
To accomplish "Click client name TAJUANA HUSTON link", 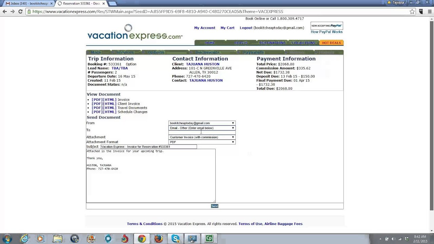I will (x=203, y=64).
